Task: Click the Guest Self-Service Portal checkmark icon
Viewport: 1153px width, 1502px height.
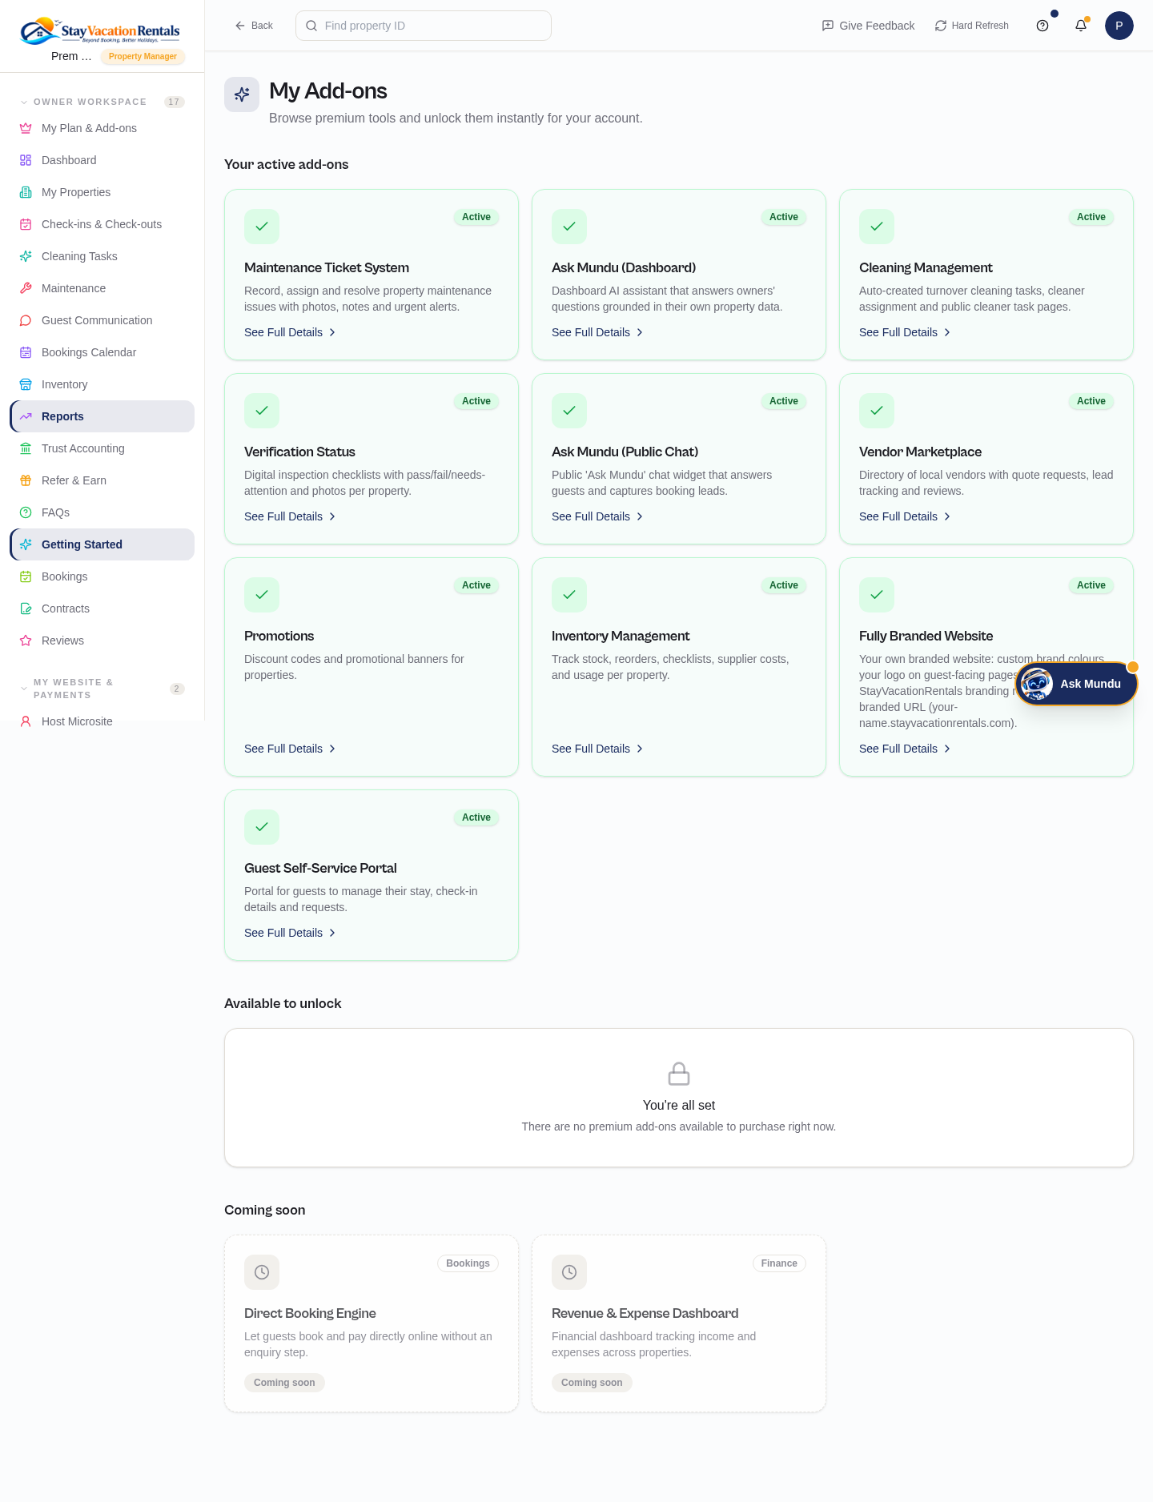Action: [262, 827]
